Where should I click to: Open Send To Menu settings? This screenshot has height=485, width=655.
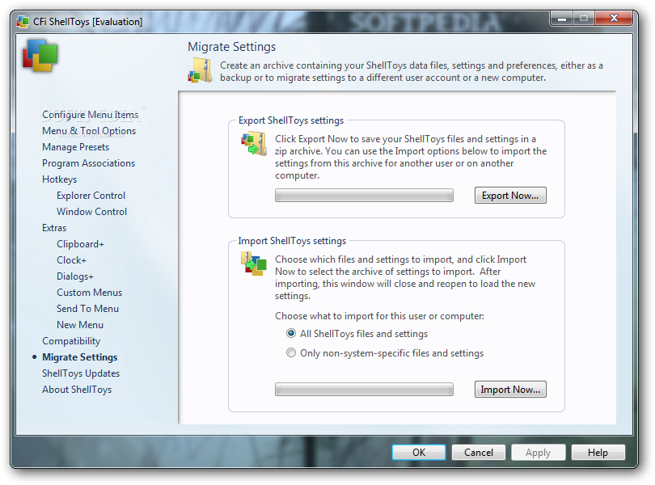(x=87, y=309)
